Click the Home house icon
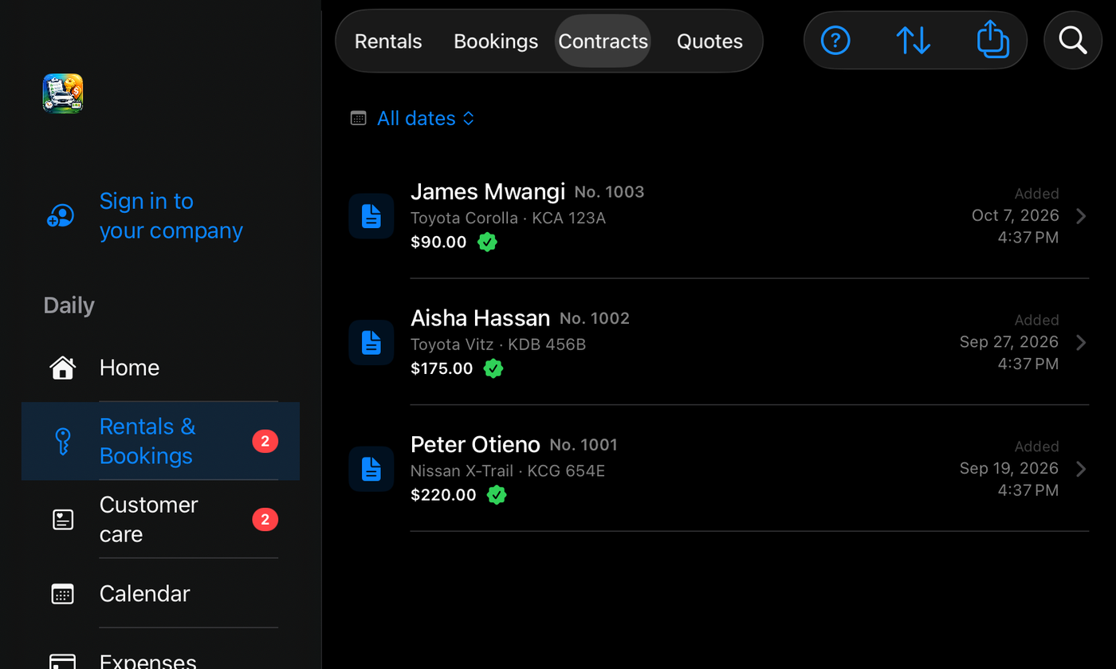 point(62,368)
